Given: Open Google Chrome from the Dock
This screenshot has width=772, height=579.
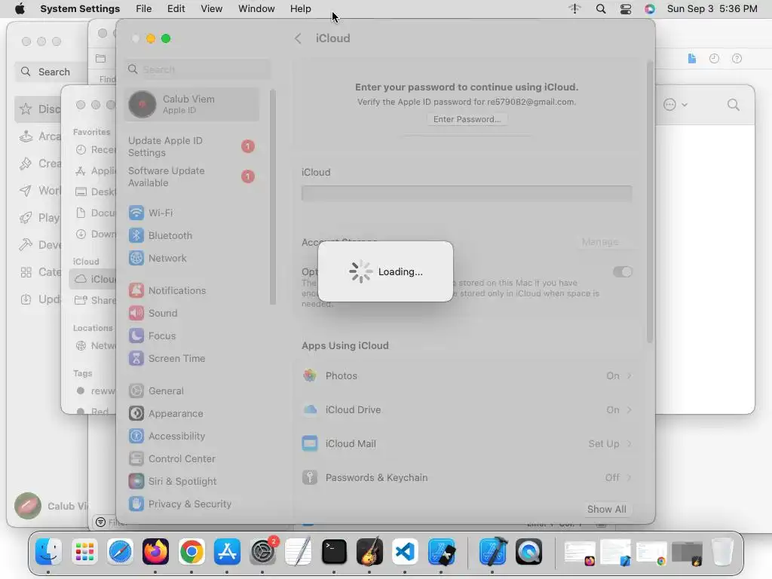Looking at the screenshot, I should pos(191,551).
